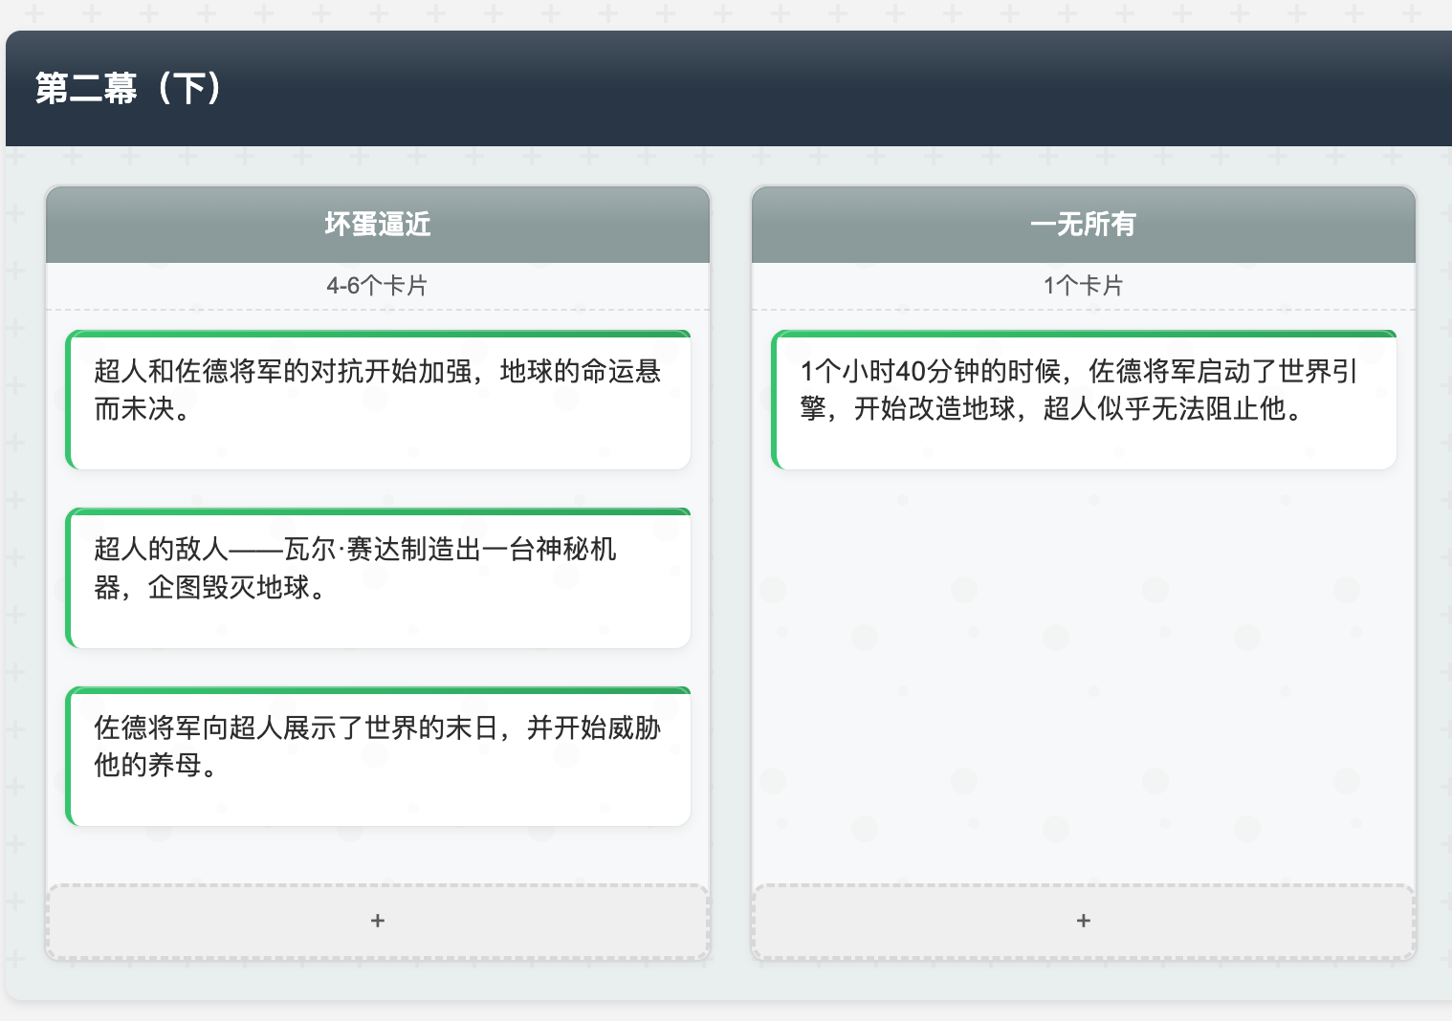Click the dashed divider below 4-6个卡片
This screenshot has width=1452, height=1021.
pyautogui.click(x=377, y=310)
